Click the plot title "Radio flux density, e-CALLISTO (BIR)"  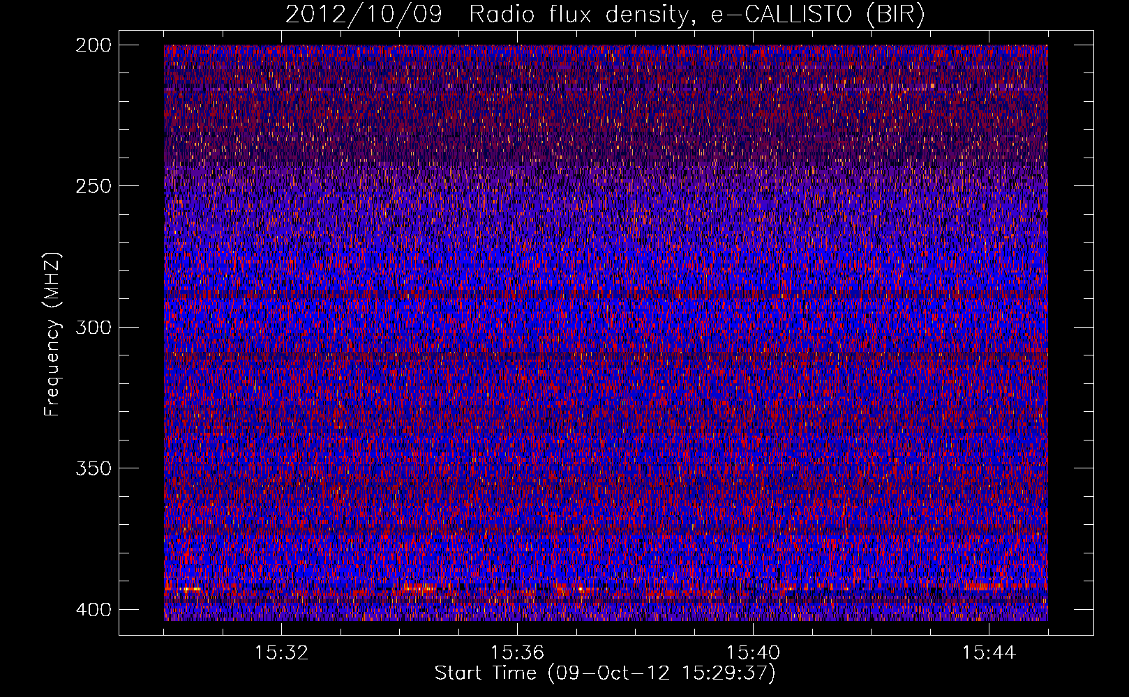click(x=696, y=15)
